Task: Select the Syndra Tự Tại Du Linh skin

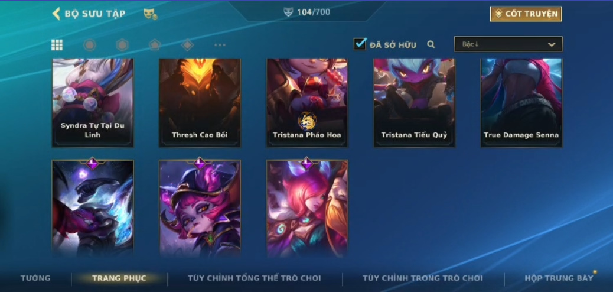Action: [x=93, y=103]
